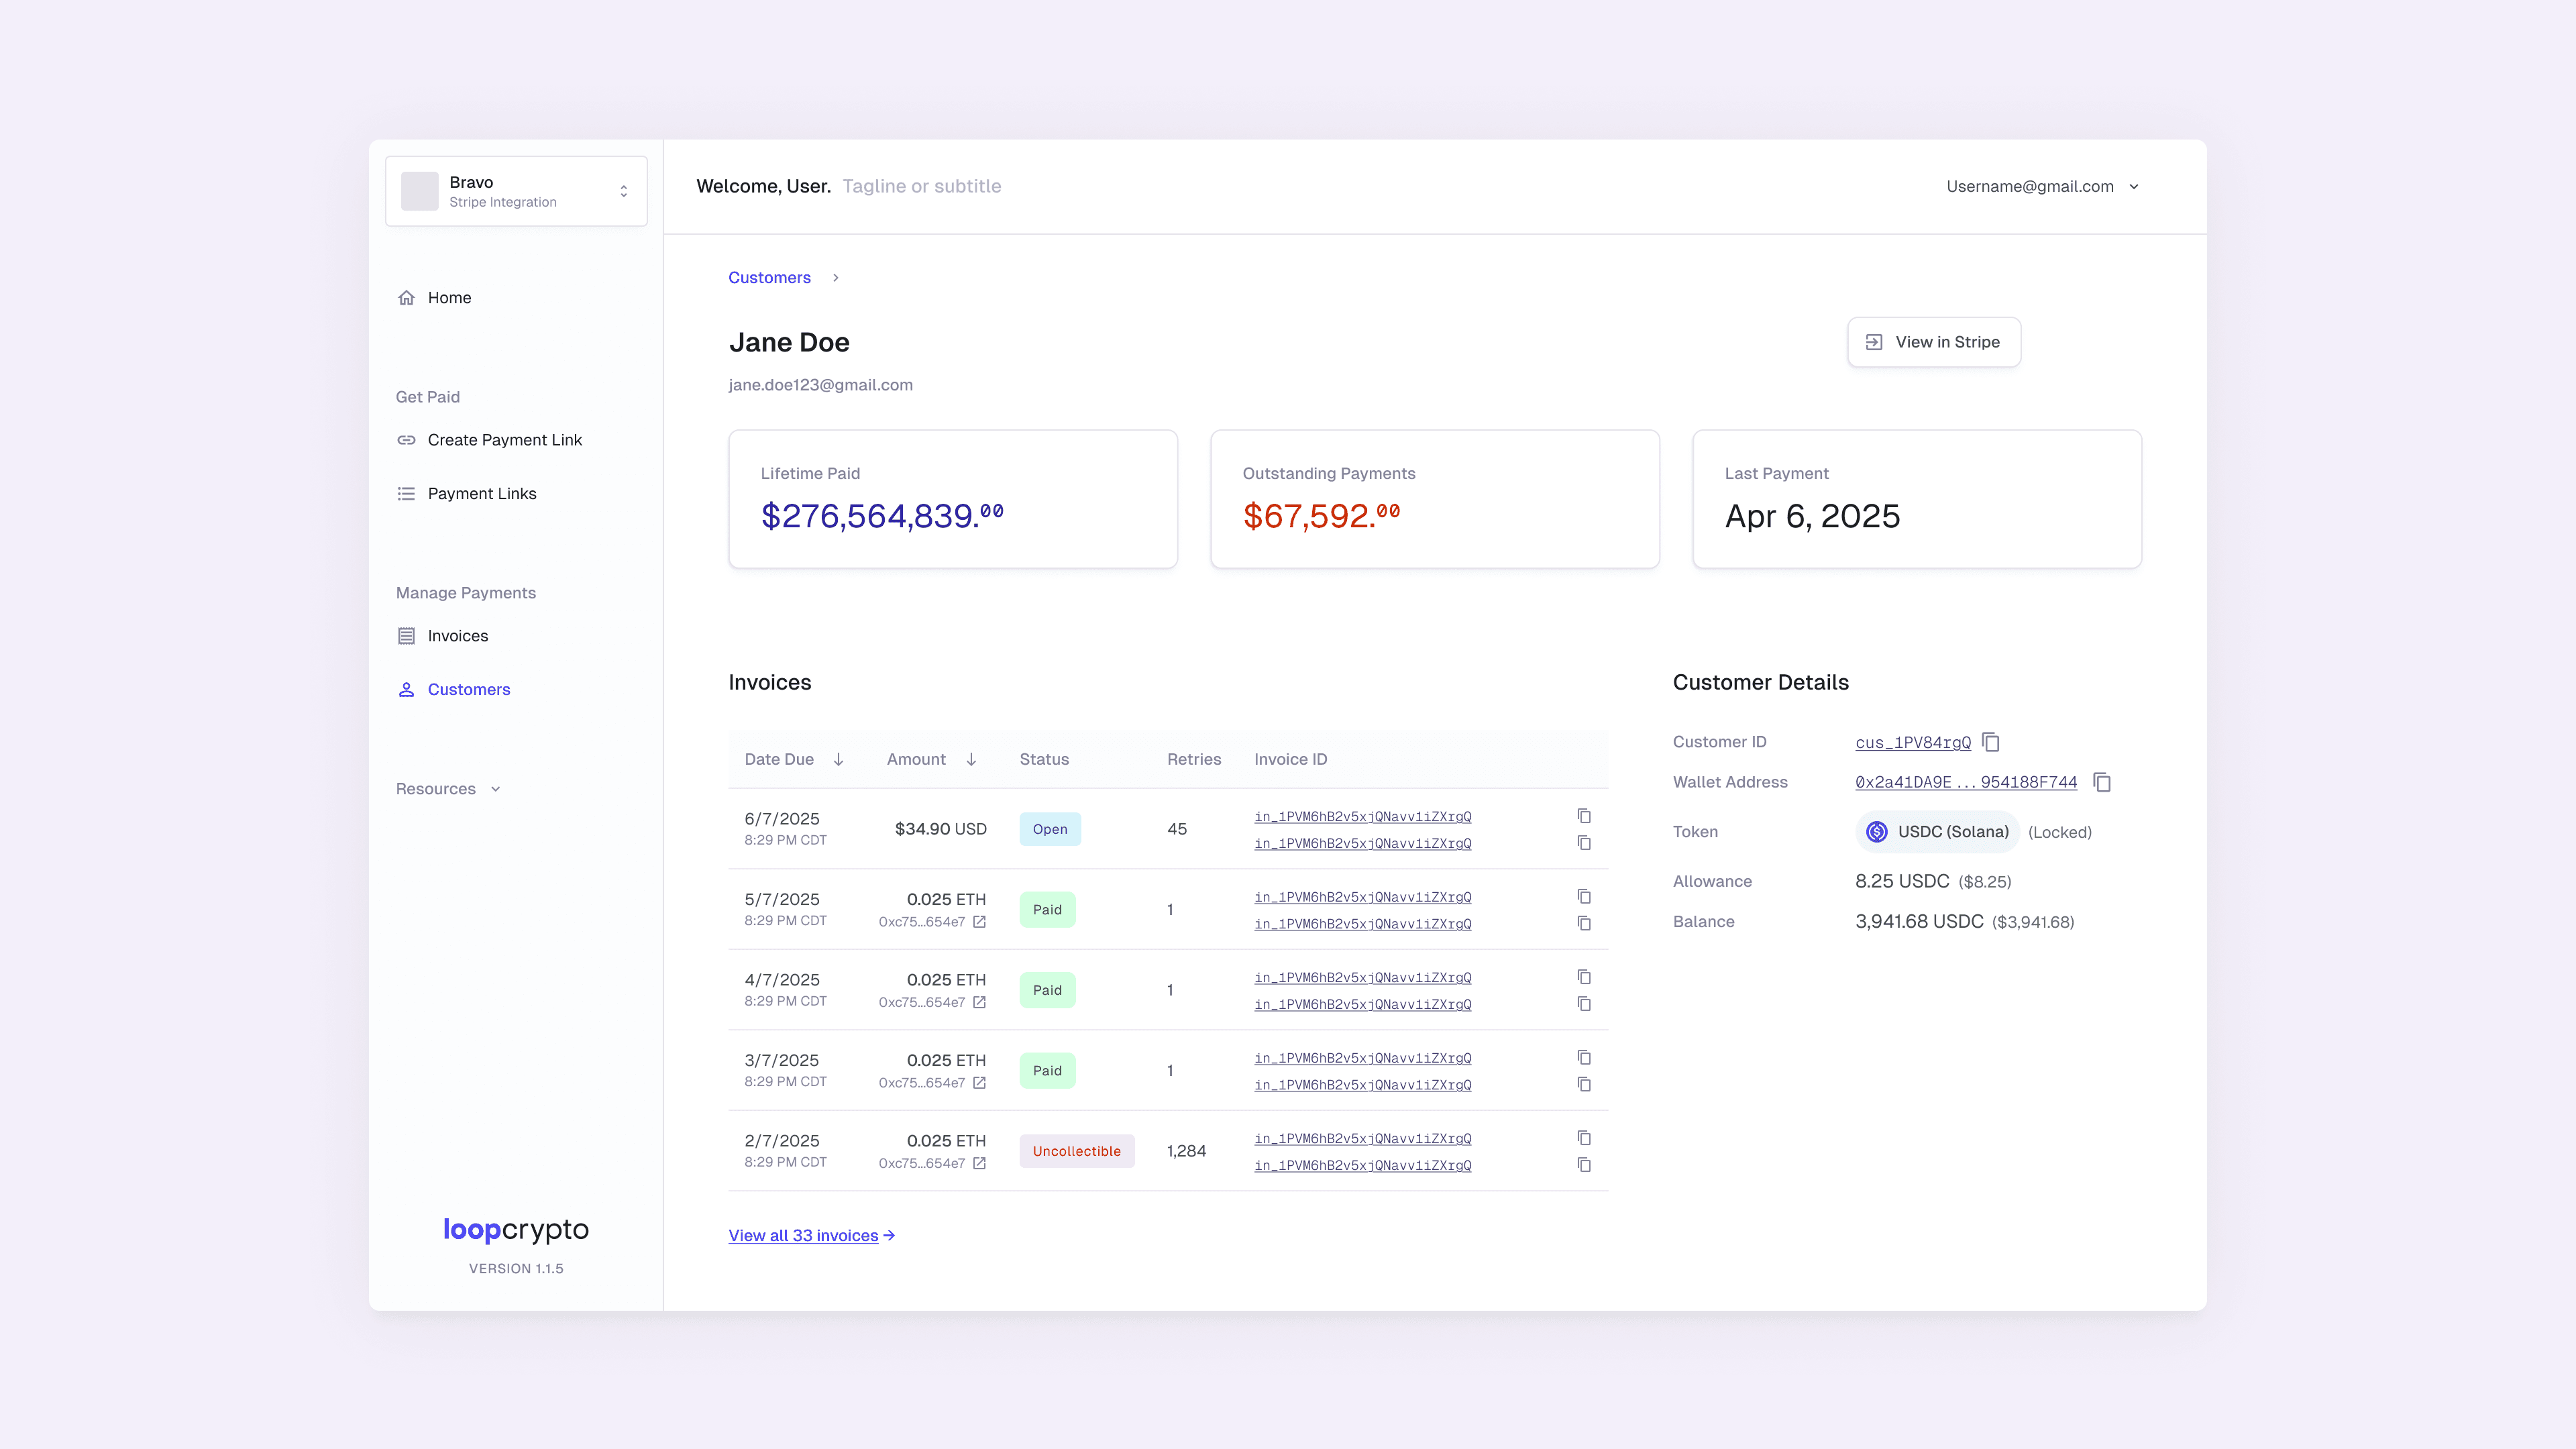Click the View in Stripe button
The width and height of the screenshot is (2576, 1449).
coord(1933,342)
